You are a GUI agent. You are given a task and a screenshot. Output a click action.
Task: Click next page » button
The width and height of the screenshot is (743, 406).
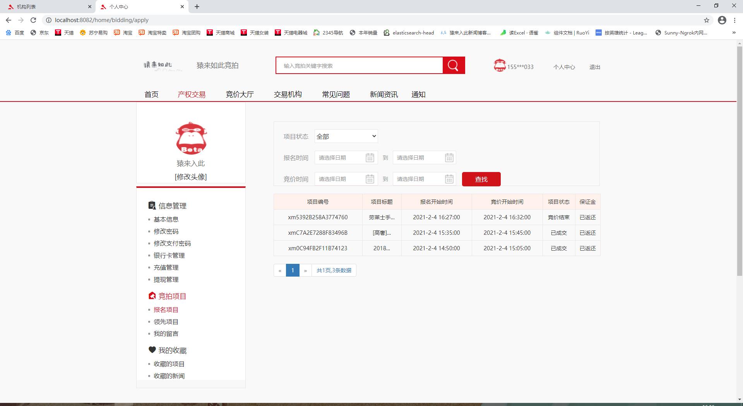pos(305,270)
